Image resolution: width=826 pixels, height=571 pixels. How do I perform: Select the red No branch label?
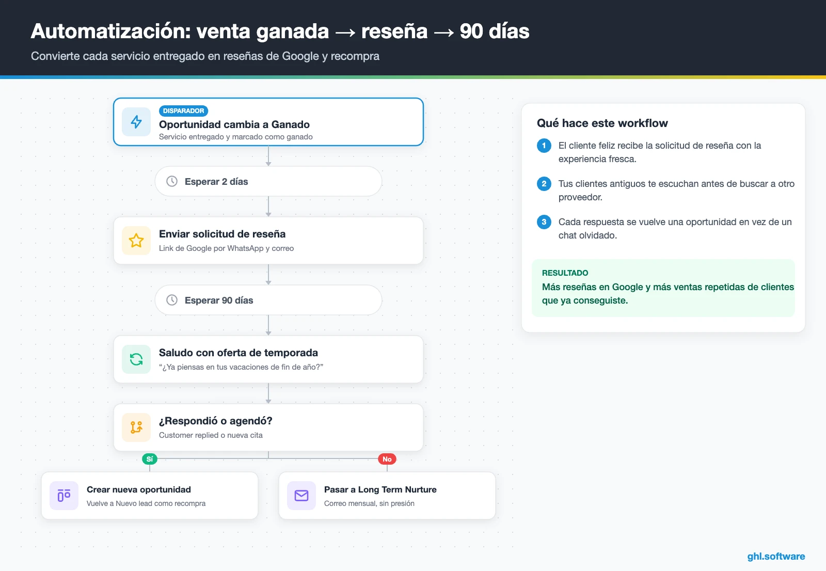click(x=387, y=459)
